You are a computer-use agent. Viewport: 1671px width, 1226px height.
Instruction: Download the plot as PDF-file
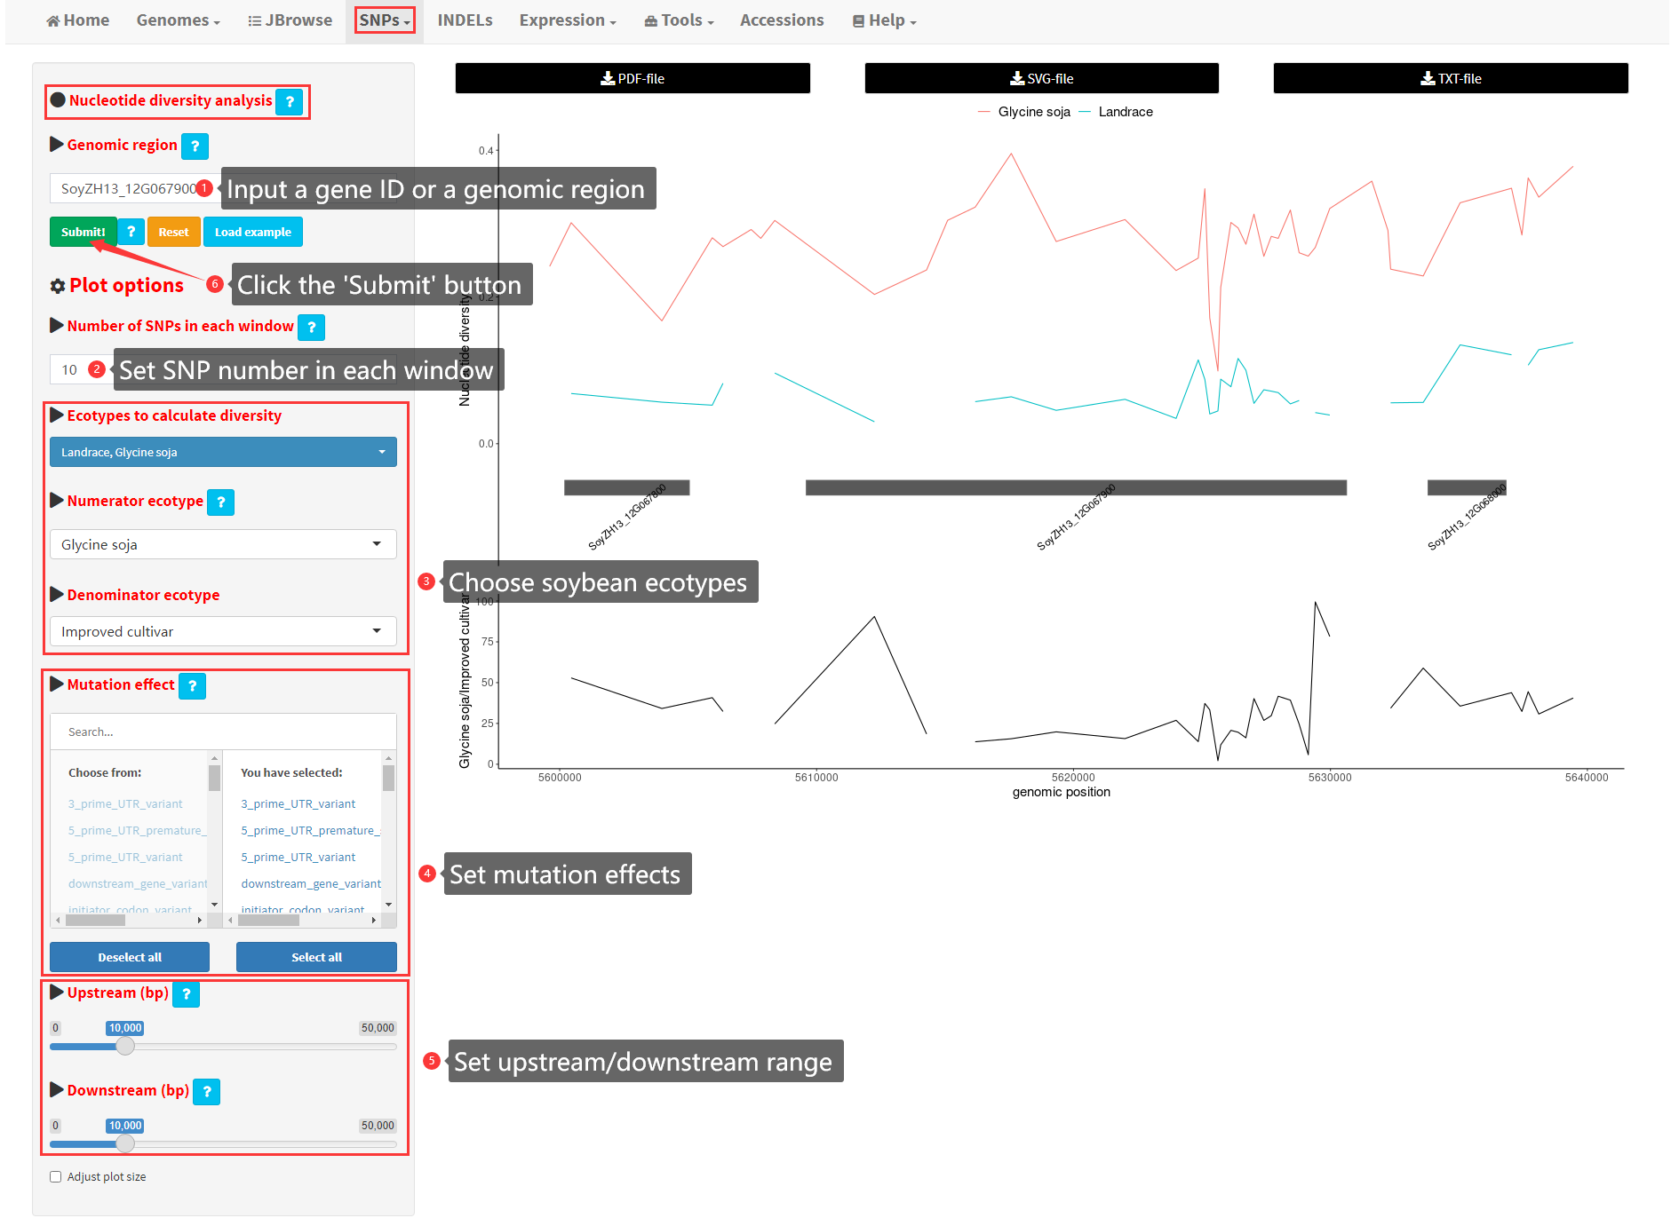[x=632, y=78]
